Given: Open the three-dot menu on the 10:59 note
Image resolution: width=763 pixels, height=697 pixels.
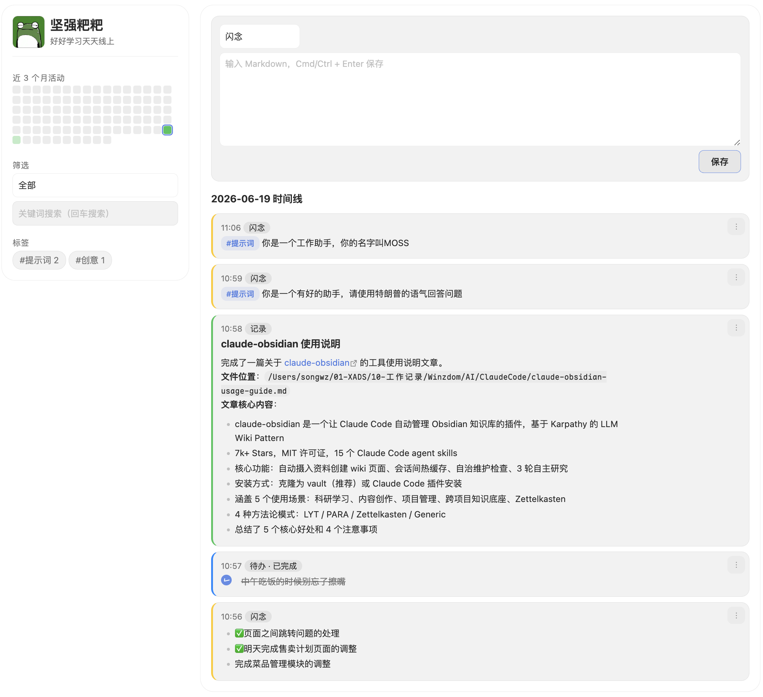Looking at the screenshot, I should [x=736, y=278].
